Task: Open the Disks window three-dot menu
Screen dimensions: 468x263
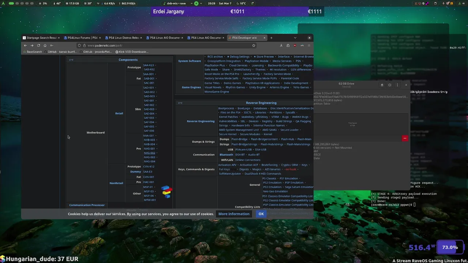Action: (397, 85)
